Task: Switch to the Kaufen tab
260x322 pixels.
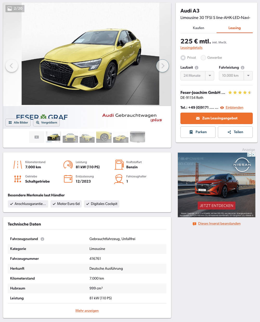Action: [x=198, y=28]
